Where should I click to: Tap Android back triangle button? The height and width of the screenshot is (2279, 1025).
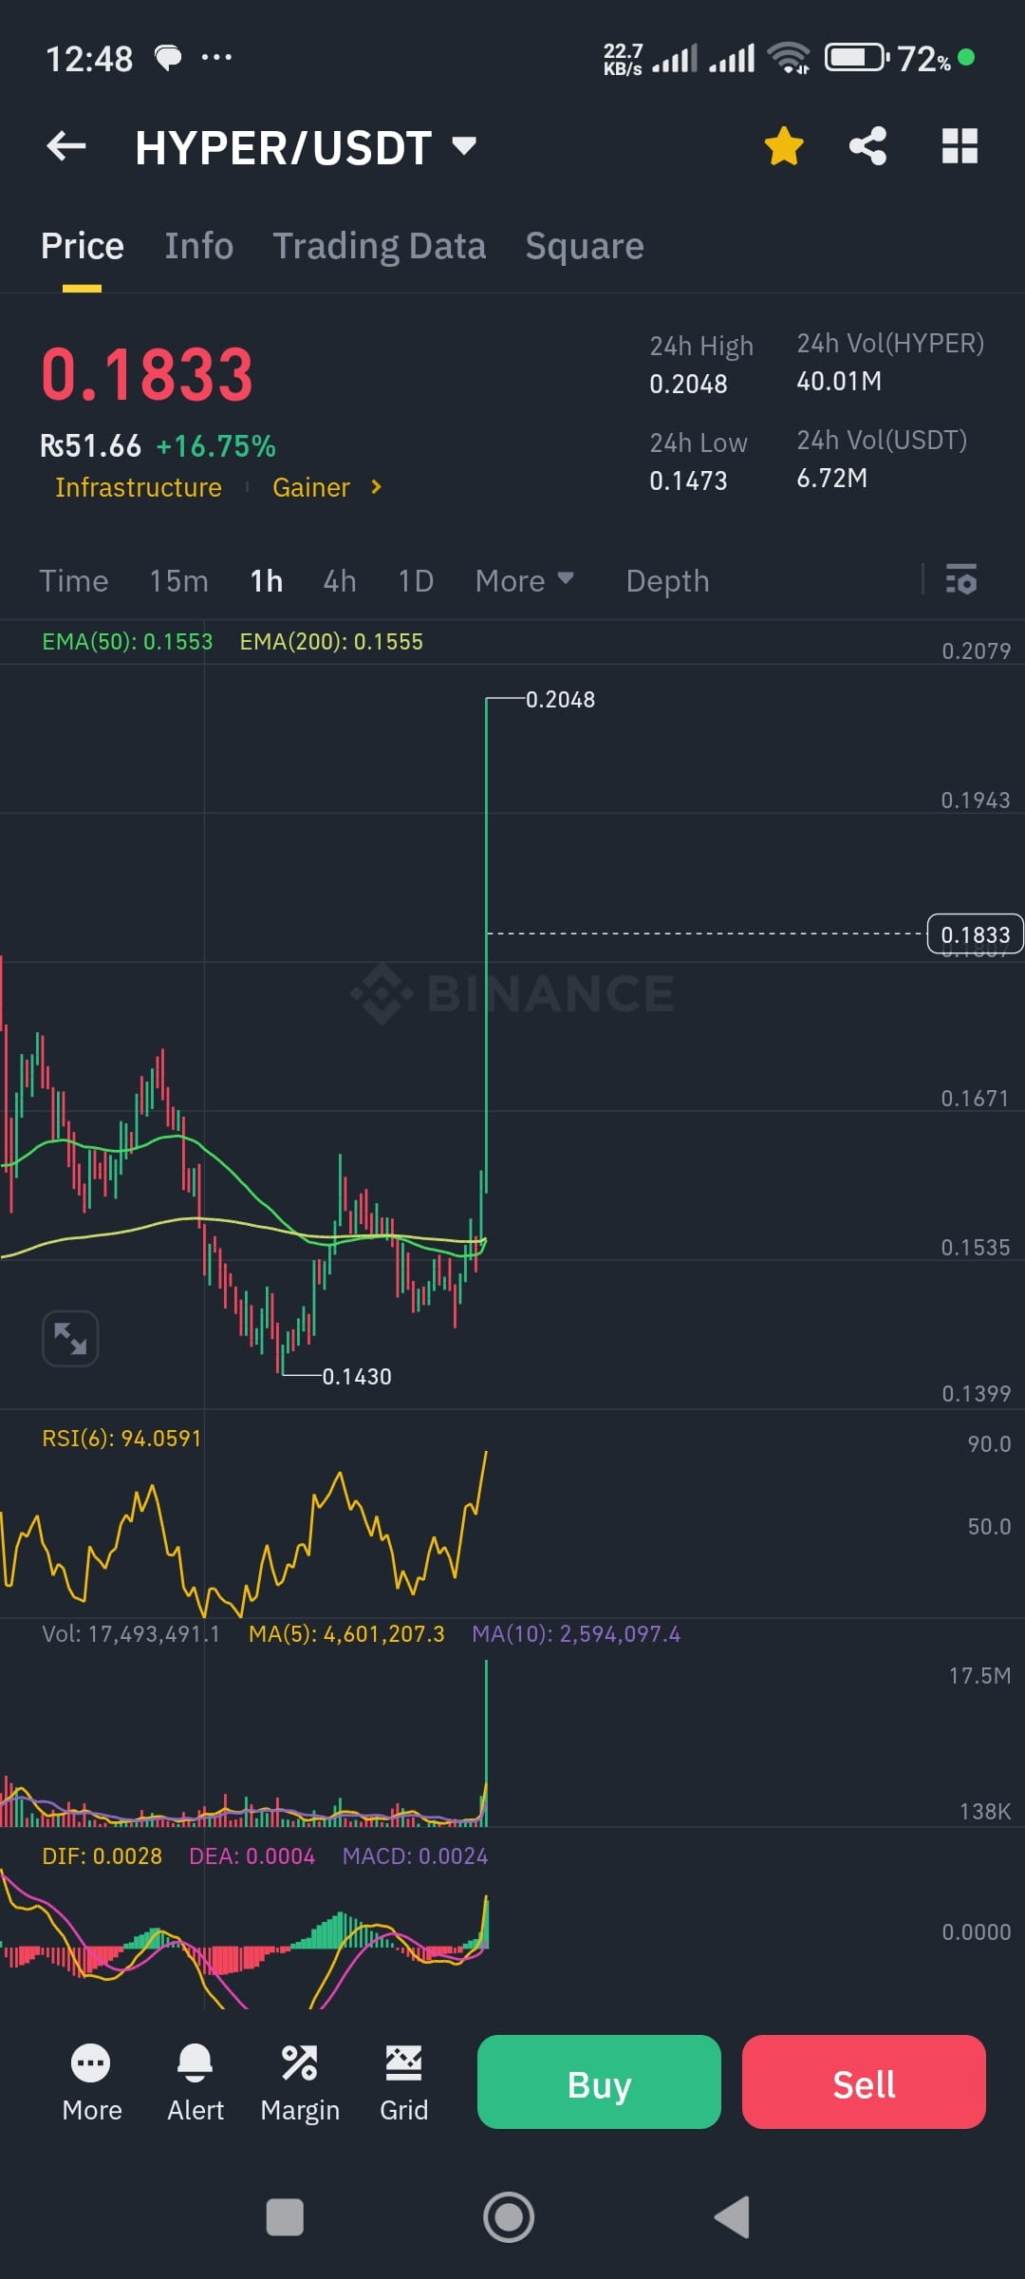click(733, 2217)
